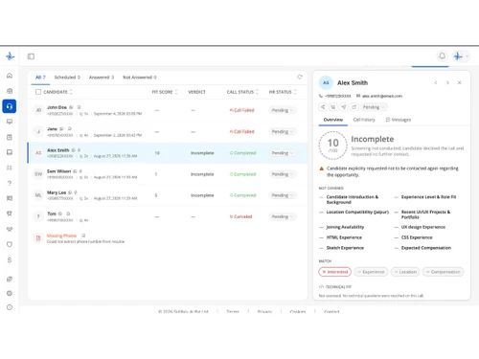Go to next candidate arrow
The height and width of the screenshot is (359, 479).
click(447, 82)
